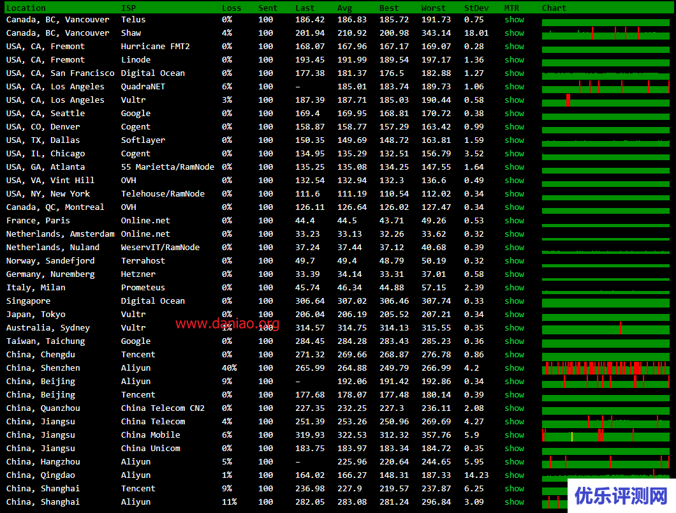Click show for the Singapore row
Viewport: 676px width, 513px height.
pos(514,301)
